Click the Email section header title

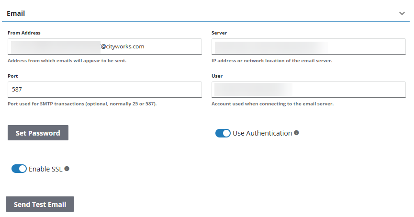tap(16, 13)
